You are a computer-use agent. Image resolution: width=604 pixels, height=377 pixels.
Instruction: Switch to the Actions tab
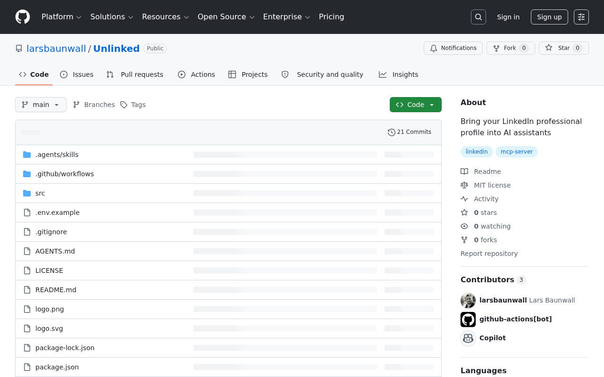pos(196,74)
